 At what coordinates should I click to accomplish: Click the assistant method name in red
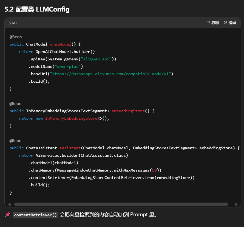point(70,148)
